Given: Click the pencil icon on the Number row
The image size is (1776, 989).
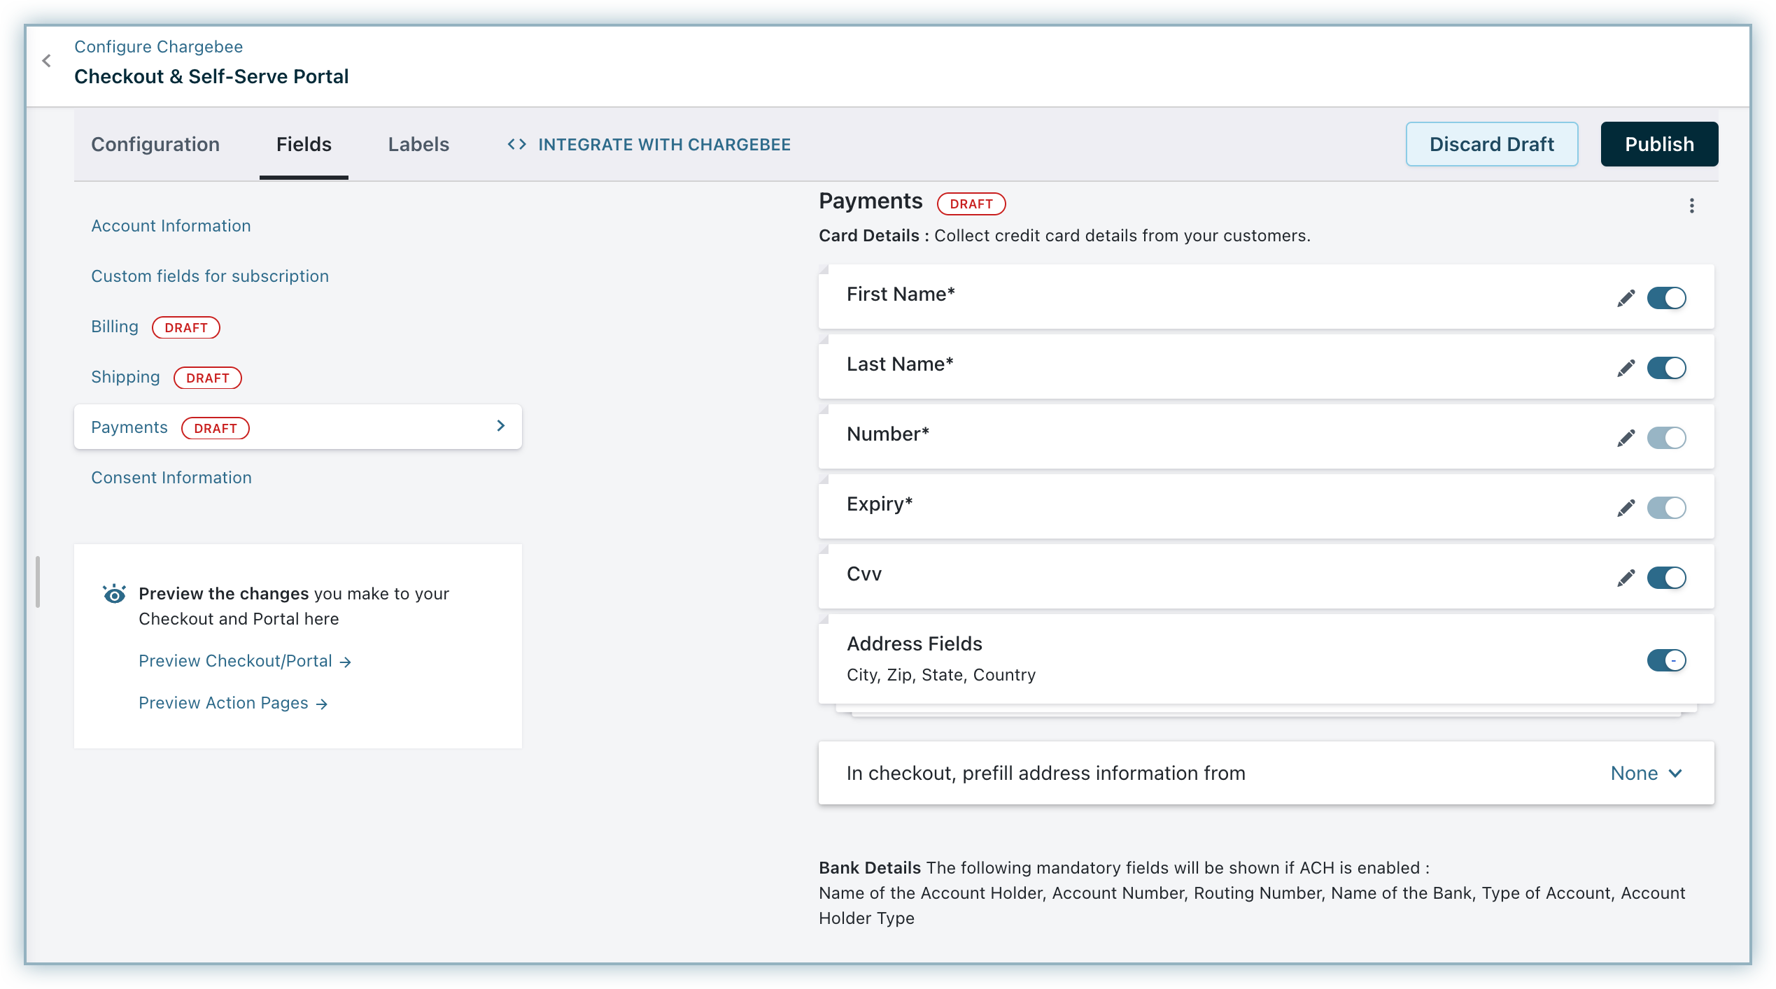Looking at the screenshot, I should pos(1626,438).
